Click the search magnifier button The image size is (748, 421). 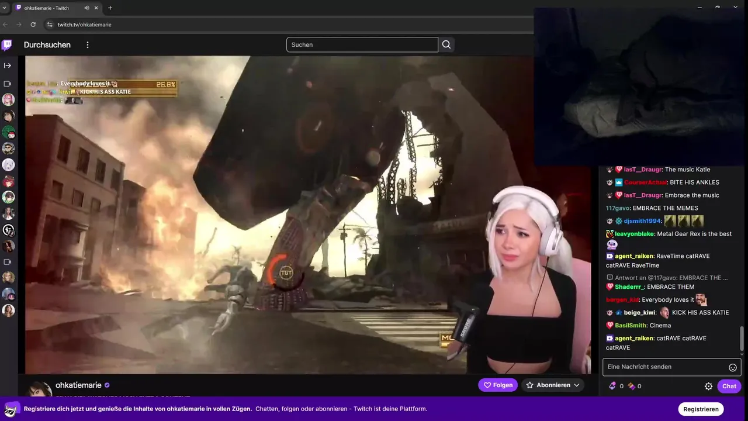pos(446,45)
